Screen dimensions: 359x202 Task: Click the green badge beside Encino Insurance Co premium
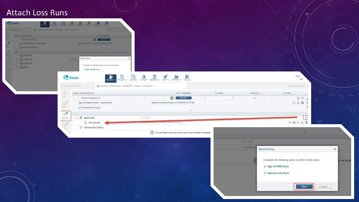[172, 98]
